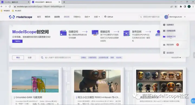Reload the current page

pos(10,6)
